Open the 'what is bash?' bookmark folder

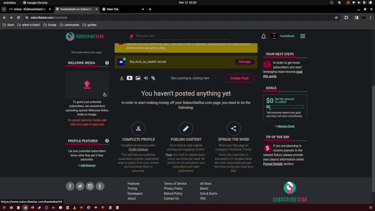pos(29,25)
